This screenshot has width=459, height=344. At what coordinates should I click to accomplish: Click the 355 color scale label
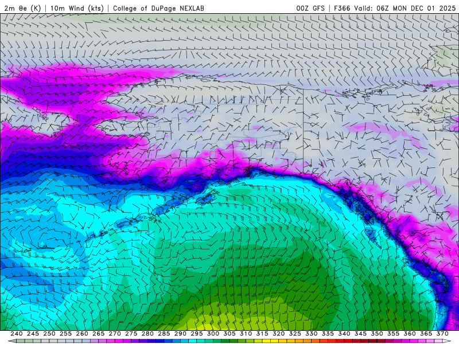click(x=394, y=334)
